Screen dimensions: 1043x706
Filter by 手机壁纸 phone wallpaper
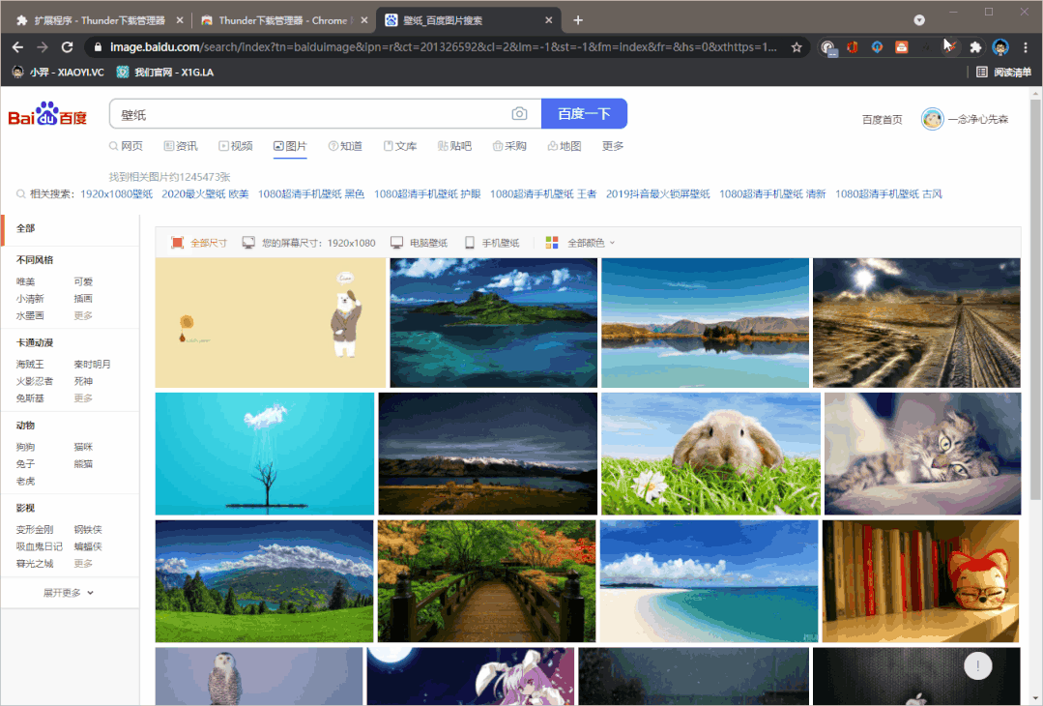tap(492, 243)
